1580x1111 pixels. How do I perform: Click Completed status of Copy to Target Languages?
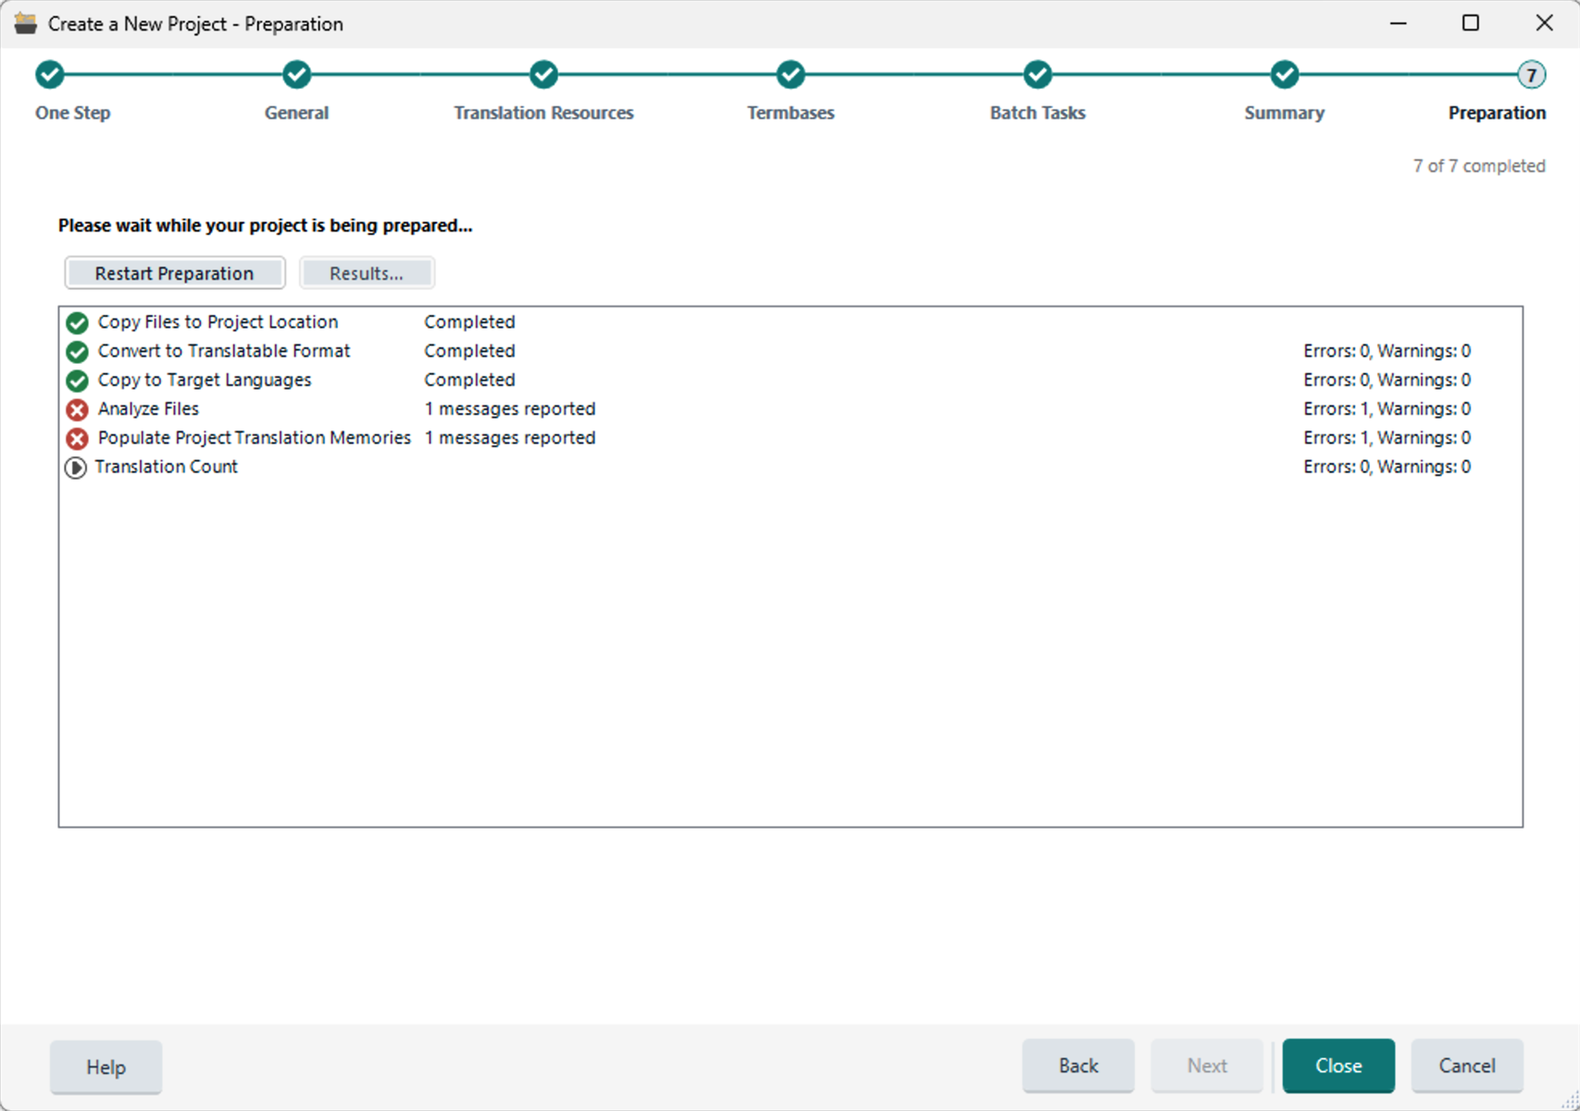coord(469,380)
